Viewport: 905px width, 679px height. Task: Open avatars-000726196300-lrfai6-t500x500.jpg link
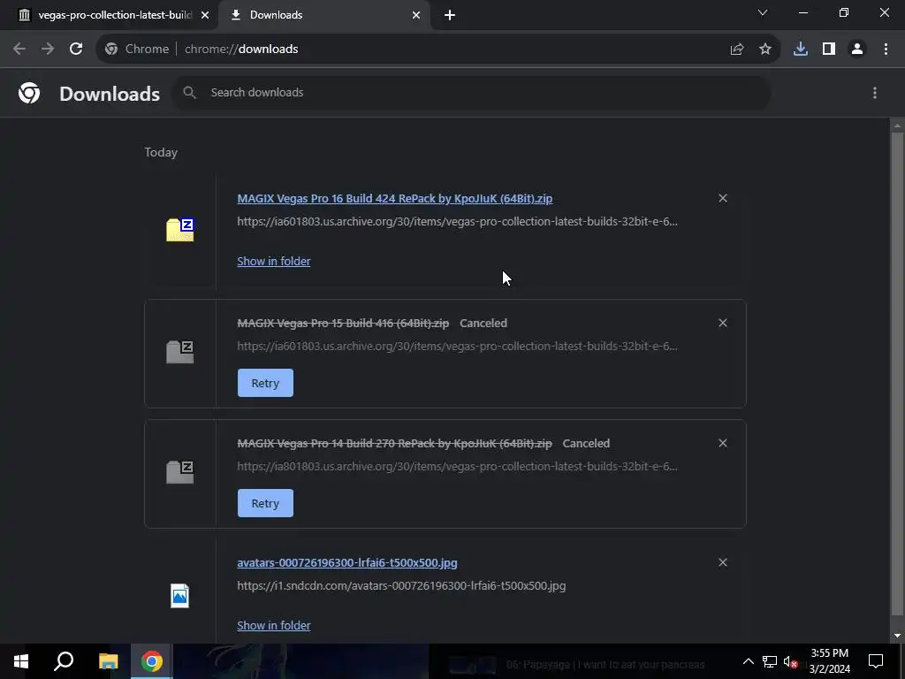click(x=346, y=563)
